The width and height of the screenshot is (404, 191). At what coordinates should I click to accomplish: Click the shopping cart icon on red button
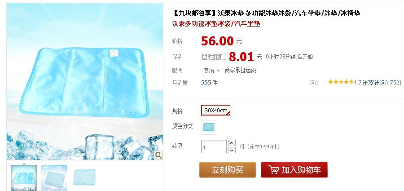(x=273, y=170)
